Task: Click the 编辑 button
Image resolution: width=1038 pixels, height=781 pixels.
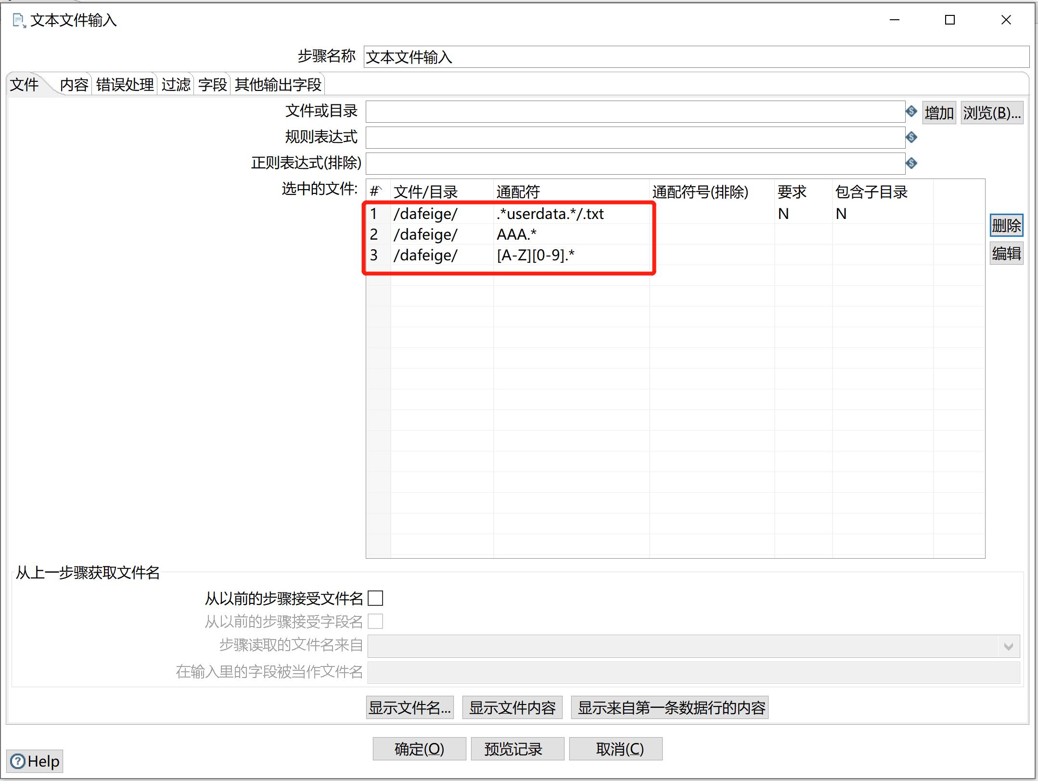Action: 1006,253
